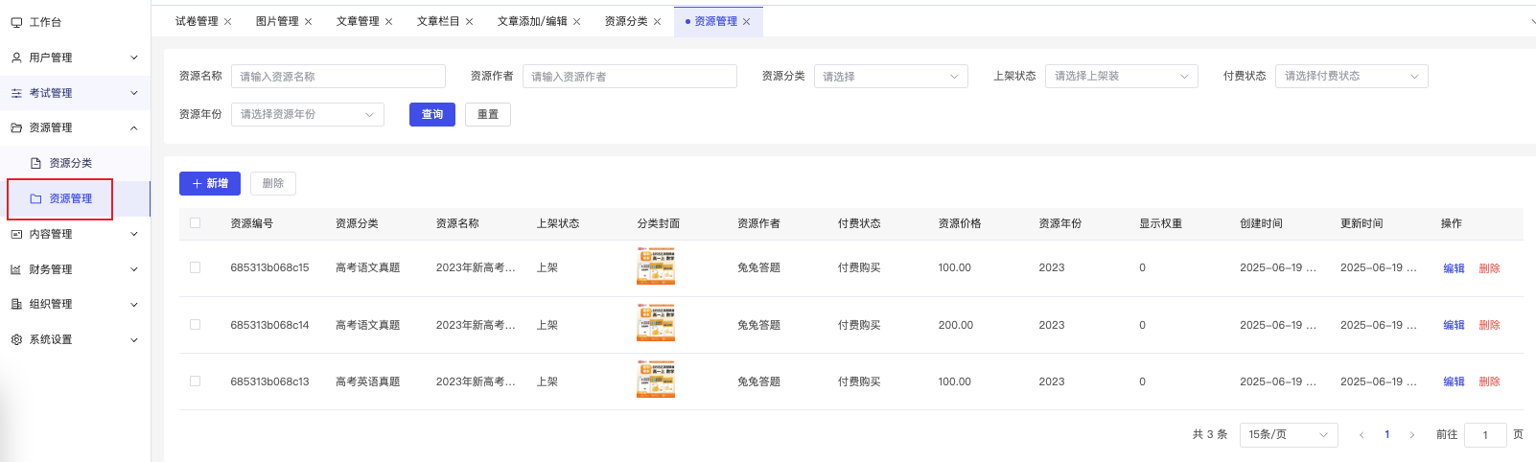Expand the 系统设置 menu chevron

(x=134, y=339)
